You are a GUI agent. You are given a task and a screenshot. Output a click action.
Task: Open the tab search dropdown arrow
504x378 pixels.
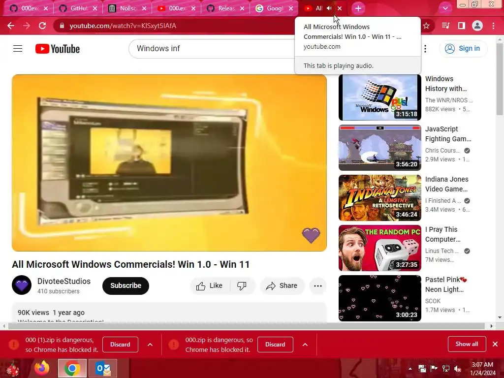tap(445, 8)
